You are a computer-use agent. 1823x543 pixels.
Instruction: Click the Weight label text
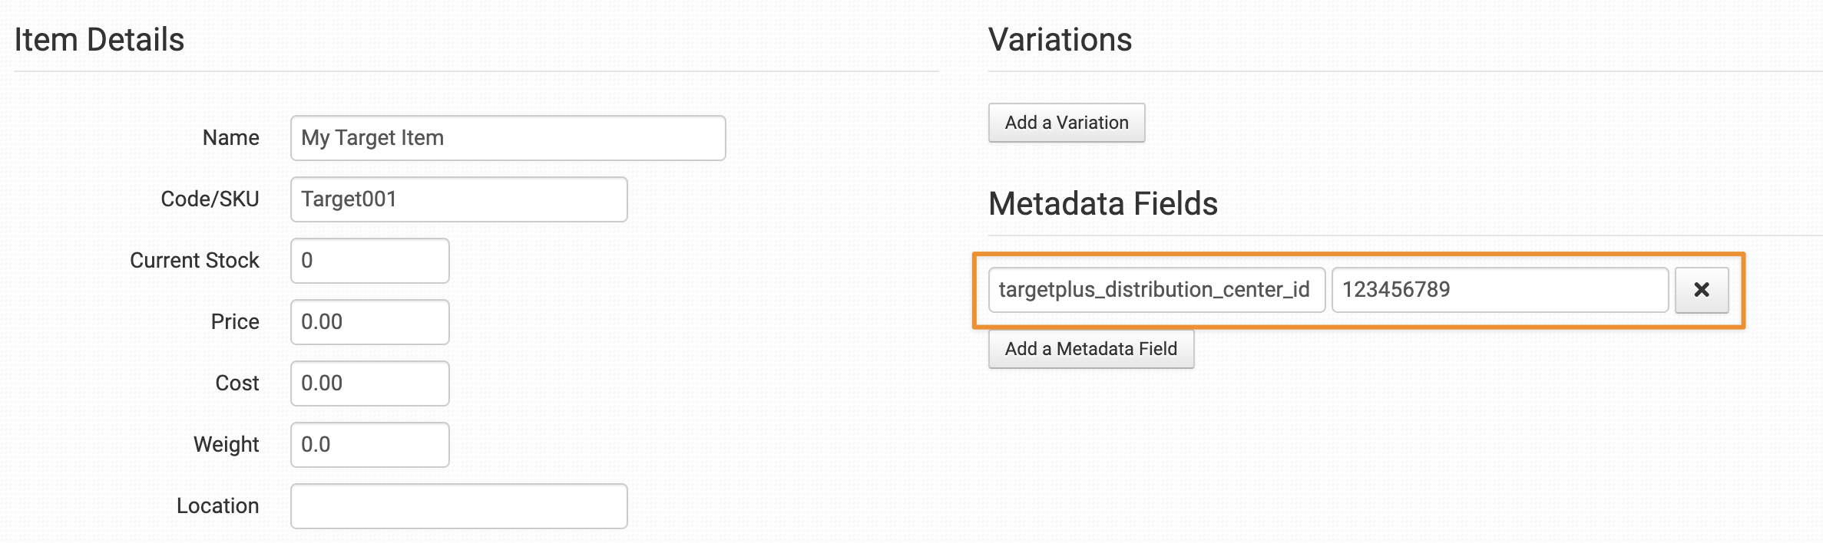[227, 445]
